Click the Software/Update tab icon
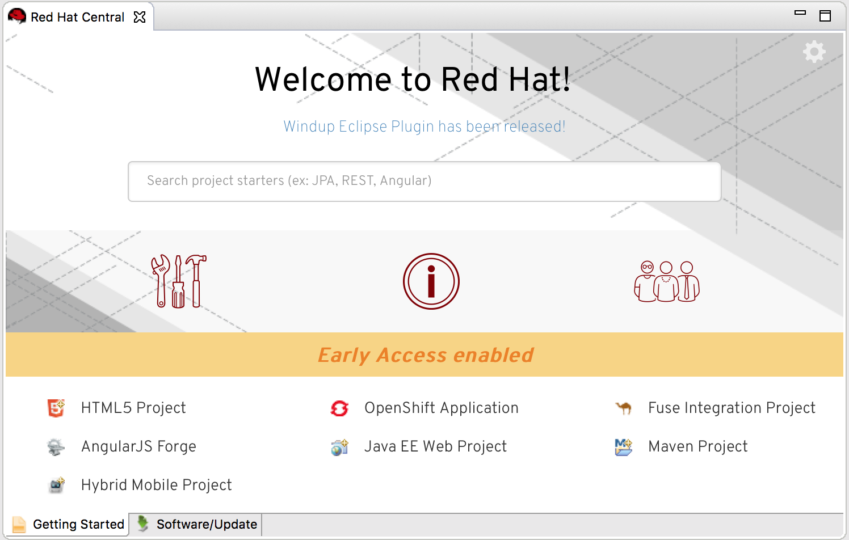The height and width of the screenshot is (540, 849). [143, 524]
